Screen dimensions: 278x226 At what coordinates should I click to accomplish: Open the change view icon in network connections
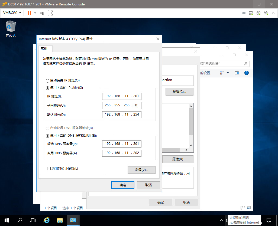pyautogui.click(x=222, y=73)
